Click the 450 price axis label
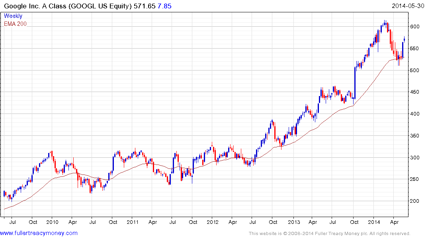The height and width of the screenshot is (239, 428). 414,92
